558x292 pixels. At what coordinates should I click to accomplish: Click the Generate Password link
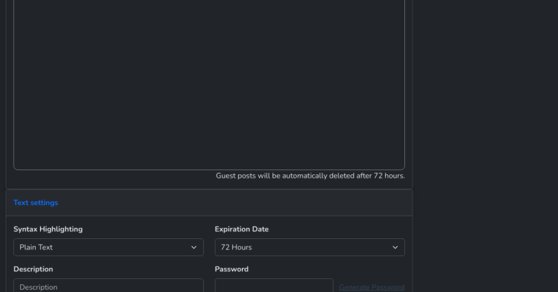(371, 287)
